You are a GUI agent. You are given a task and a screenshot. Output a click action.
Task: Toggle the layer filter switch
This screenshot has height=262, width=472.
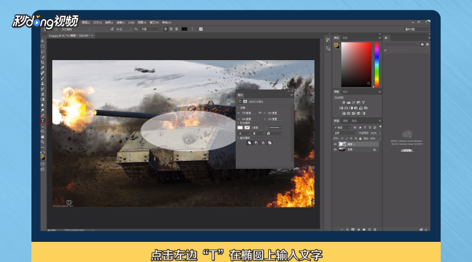tap(380, 127)
